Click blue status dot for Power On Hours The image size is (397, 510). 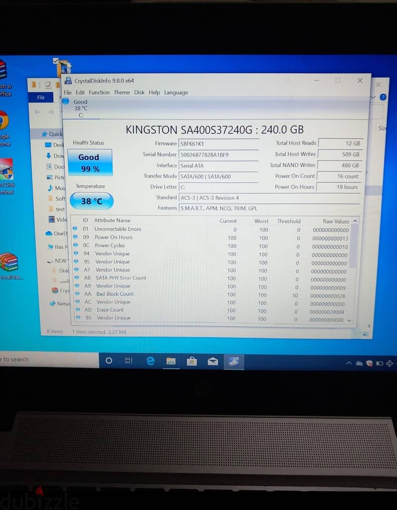point(75,237)
